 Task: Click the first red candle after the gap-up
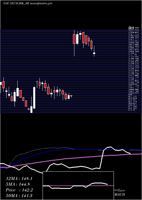pos(74,39)
